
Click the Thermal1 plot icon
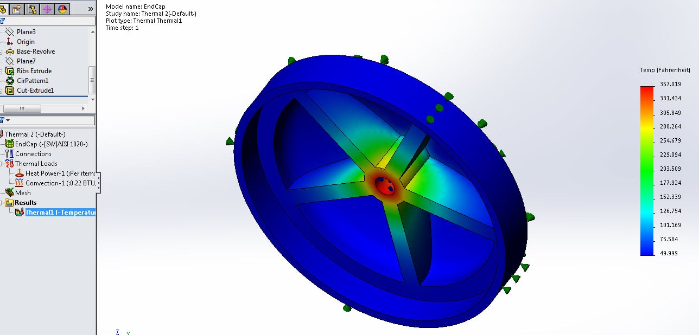(20, 212)
